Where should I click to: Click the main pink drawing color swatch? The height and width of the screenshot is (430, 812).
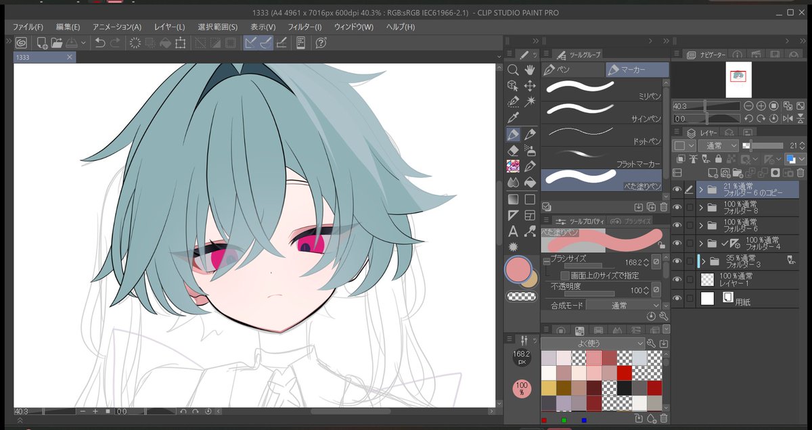(518, 271)
